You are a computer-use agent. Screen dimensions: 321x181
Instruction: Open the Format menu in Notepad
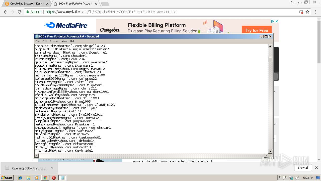tap(54, 41)
